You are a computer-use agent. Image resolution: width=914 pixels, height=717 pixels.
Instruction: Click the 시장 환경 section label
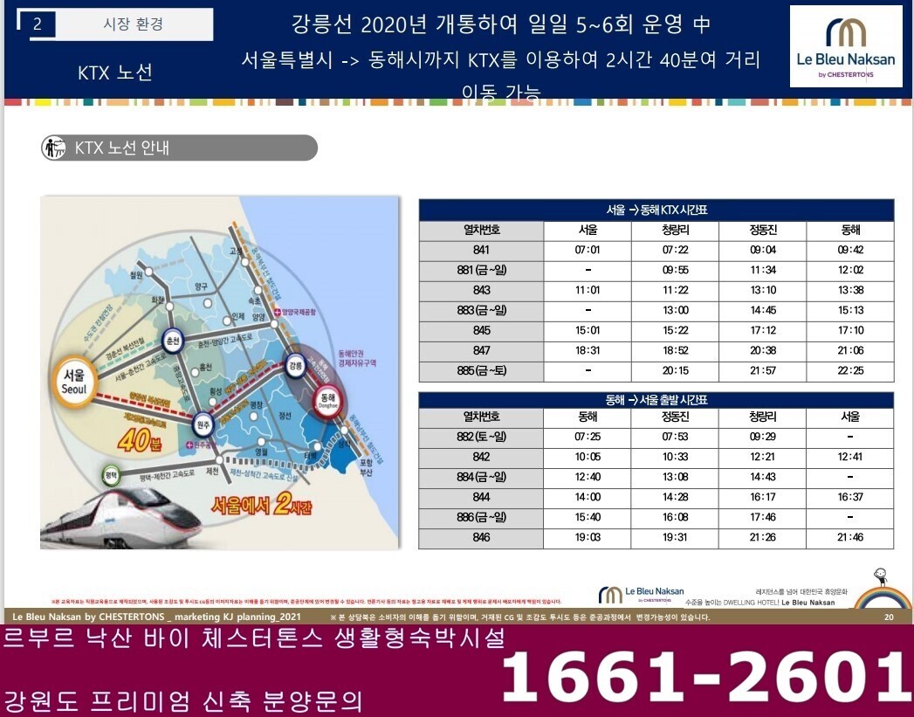134,24
